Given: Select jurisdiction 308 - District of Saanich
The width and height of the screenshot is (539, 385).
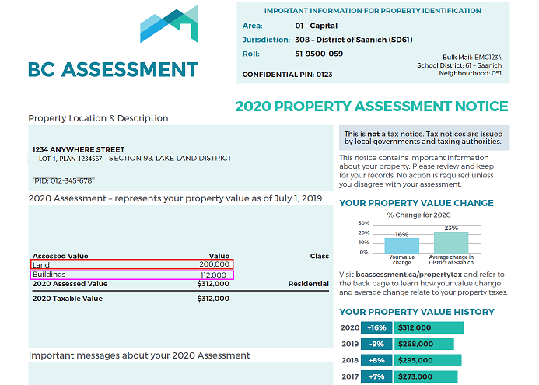Looking at the screenshot, I should [353, 40].
